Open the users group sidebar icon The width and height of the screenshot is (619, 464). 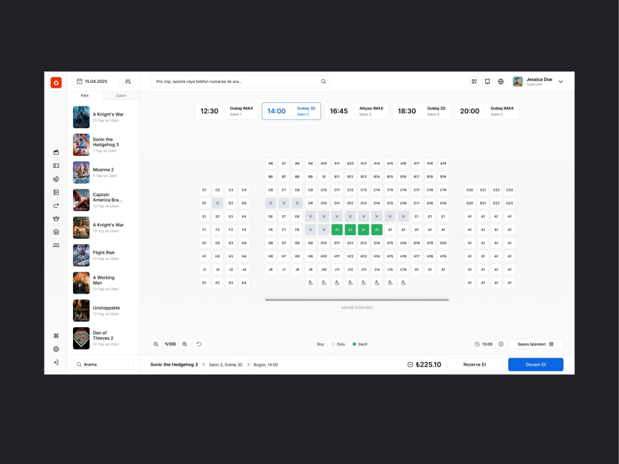56,246
